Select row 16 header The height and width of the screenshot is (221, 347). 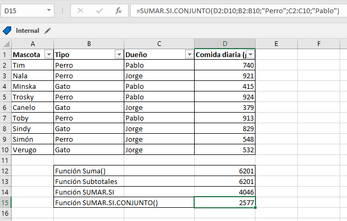[x=5, y=213]
